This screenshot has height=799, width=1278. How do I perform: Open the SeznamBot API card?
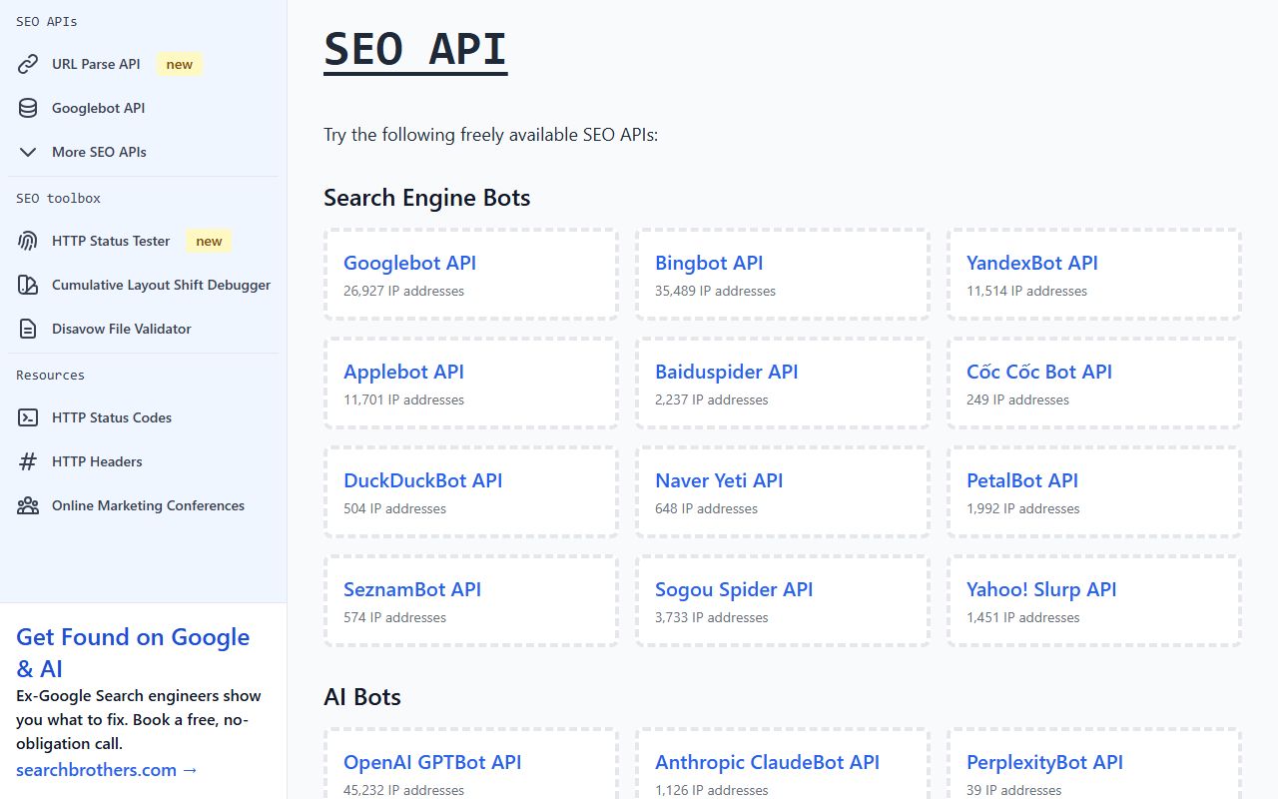tap(471, 601)
